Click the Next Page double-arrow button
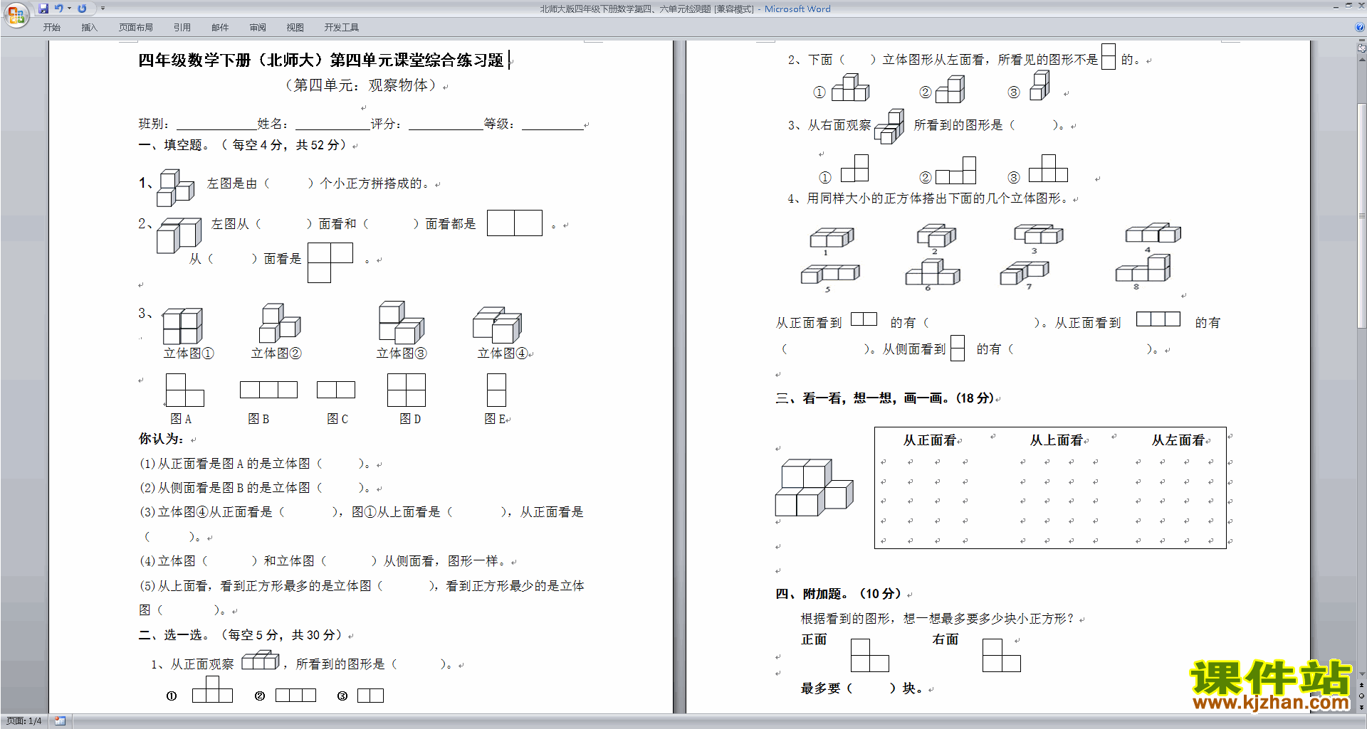 [x=1361, y=707]
